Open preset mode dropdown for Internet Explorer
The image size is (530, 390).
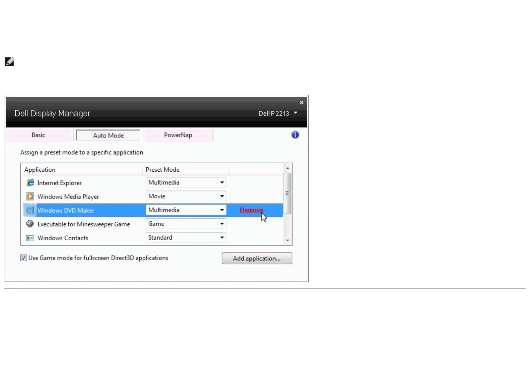pos(186,182)
